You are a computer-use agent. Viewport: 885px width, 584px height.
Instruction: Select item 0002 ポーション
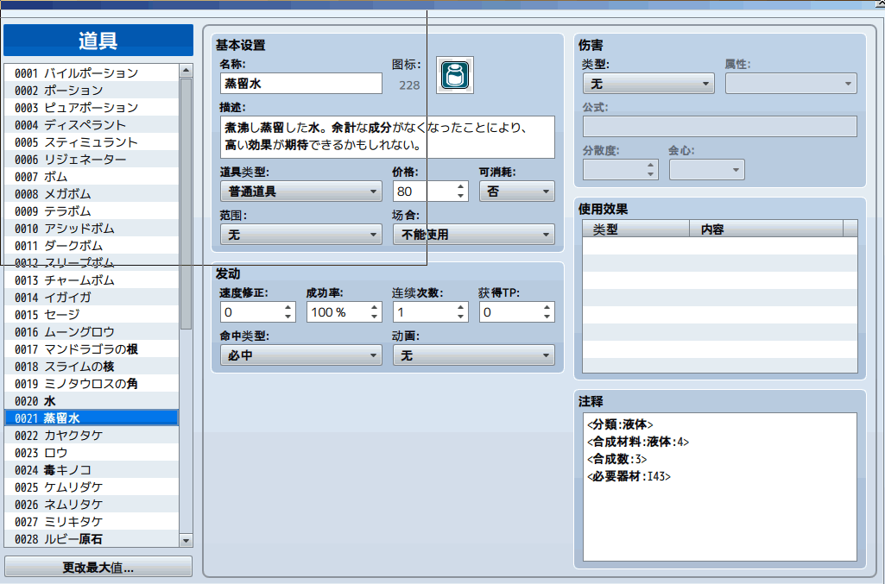click(x=92, y=91)
